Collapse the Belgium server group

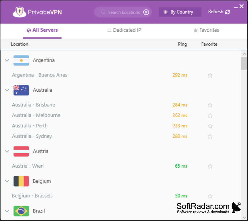click(7, 181)
